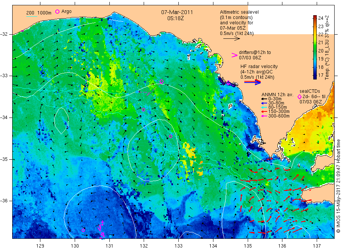This screenshot has height=251, width=343.
Task: Click the time label 05:18Z
Action: (175, 19)
